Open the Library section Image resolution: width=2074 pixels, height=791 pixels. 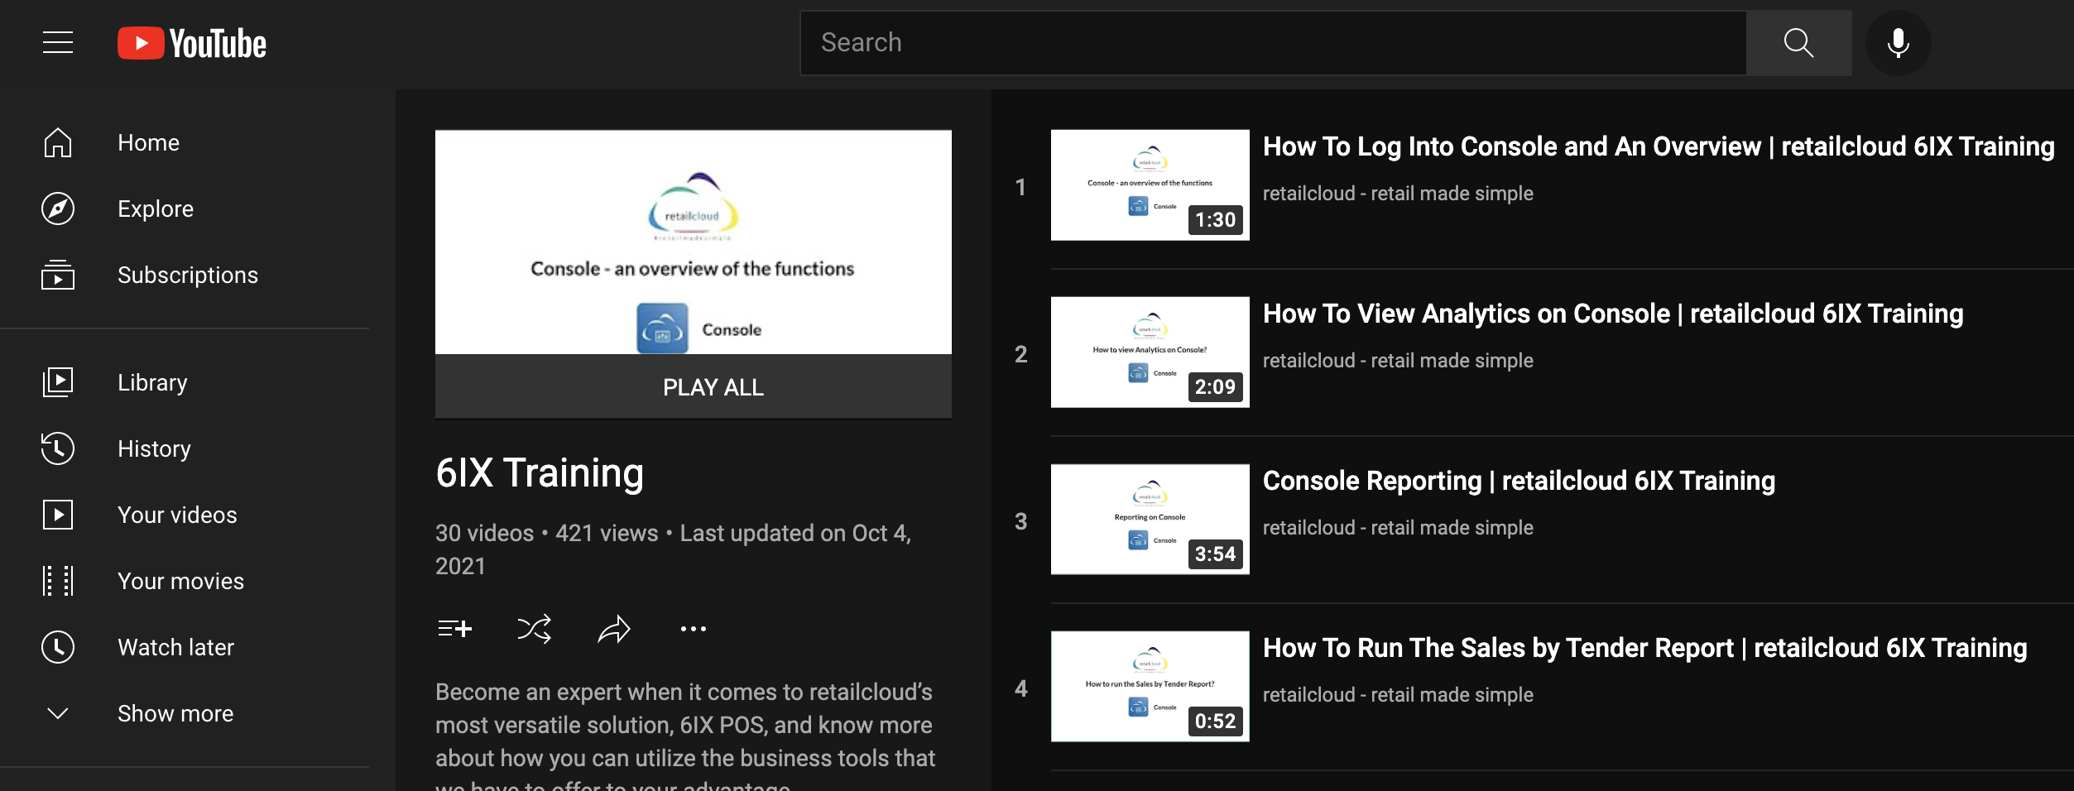pyautogui.click(x=152, y=382)
